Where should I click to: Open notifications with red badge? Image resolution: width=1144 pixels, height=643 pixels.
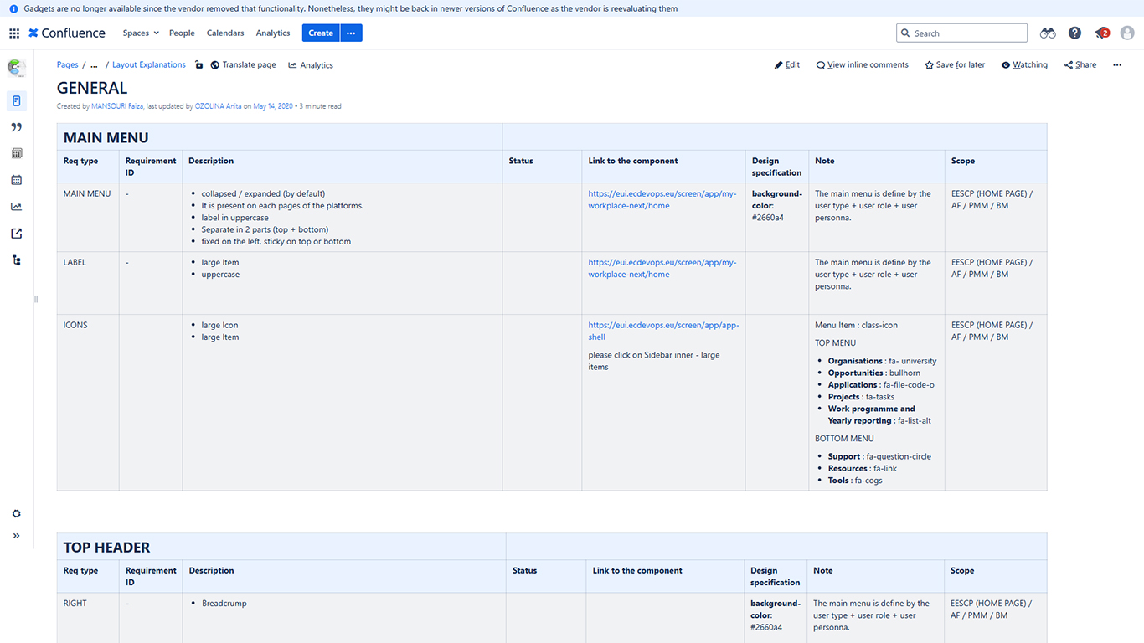(1102, 33)
